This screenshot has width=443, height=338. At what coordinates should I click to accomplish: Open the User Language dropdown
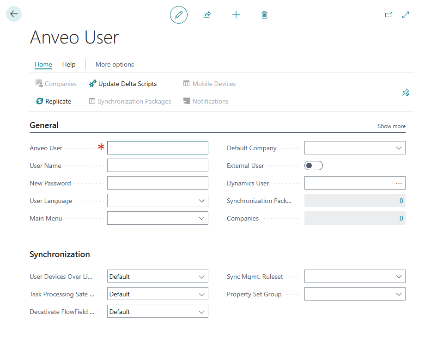(201, 201)
